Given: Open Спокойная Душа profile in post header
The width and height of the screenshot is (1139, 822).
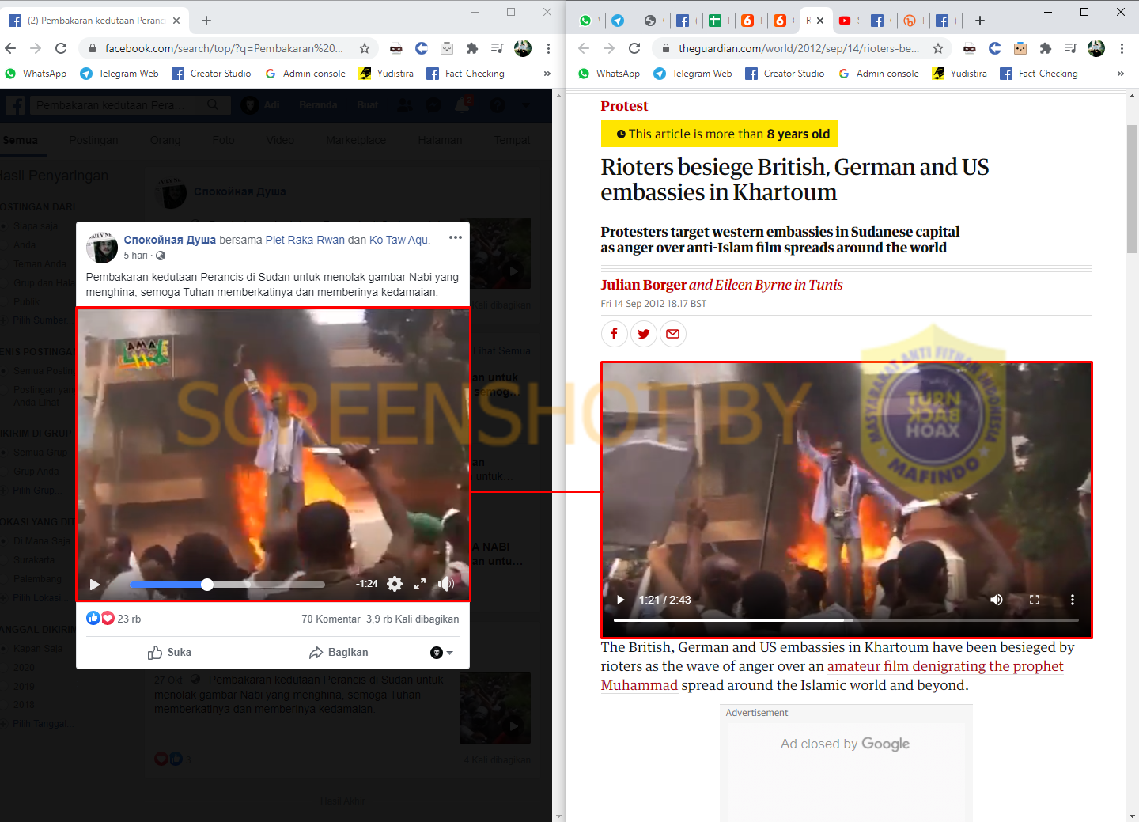Looking at the screenshot, I should coord(169,240).
